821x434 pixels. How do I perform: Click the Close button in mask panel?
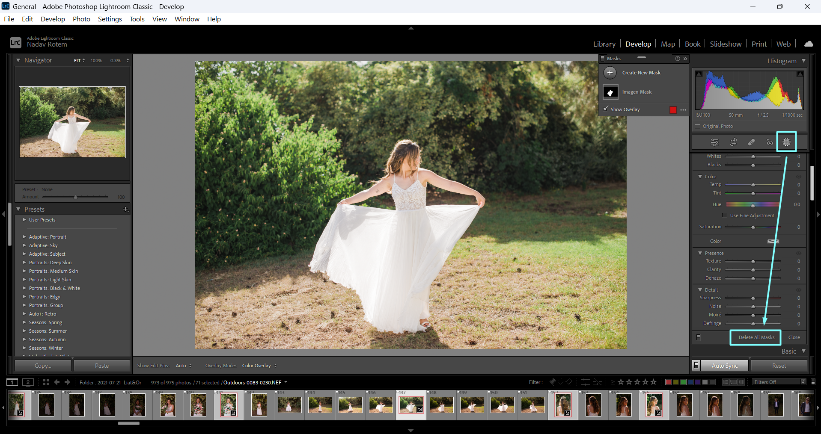794,337
